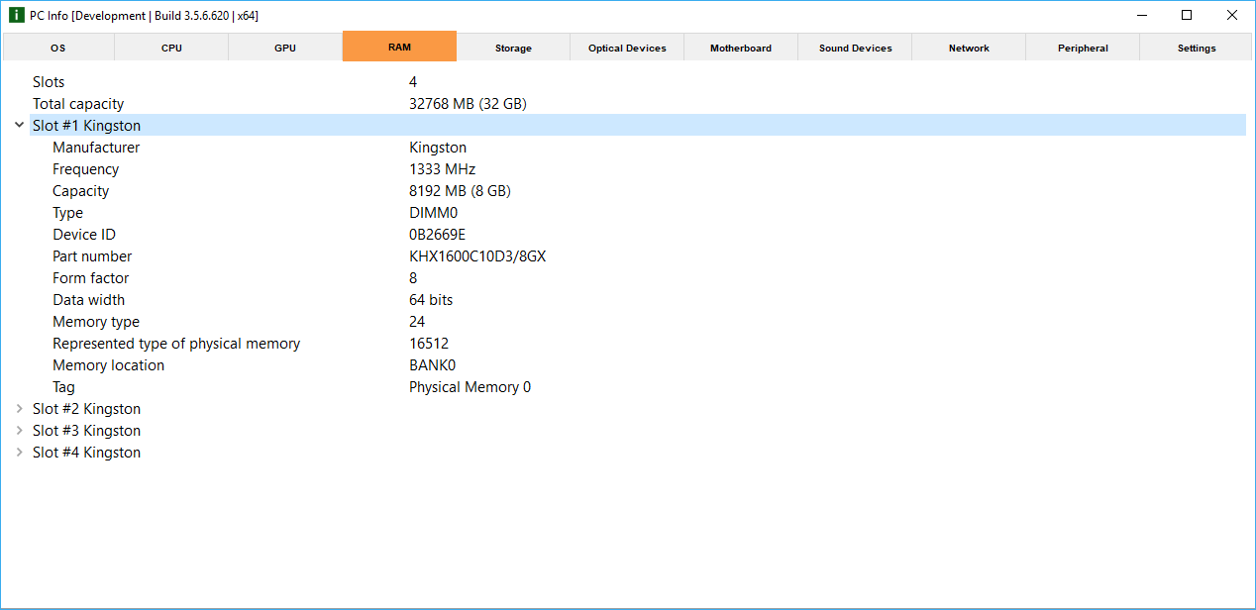The image size is (1256, 610).
Task: Go to the Storage tab
Action: (x=513, y=48)
